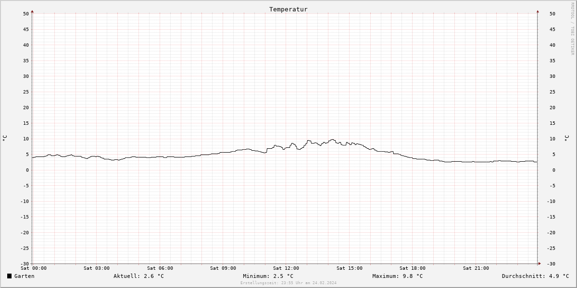Screen dimensions: 577x288
Task: Click the 0 label on the left axis
Action: pos(28,170)
